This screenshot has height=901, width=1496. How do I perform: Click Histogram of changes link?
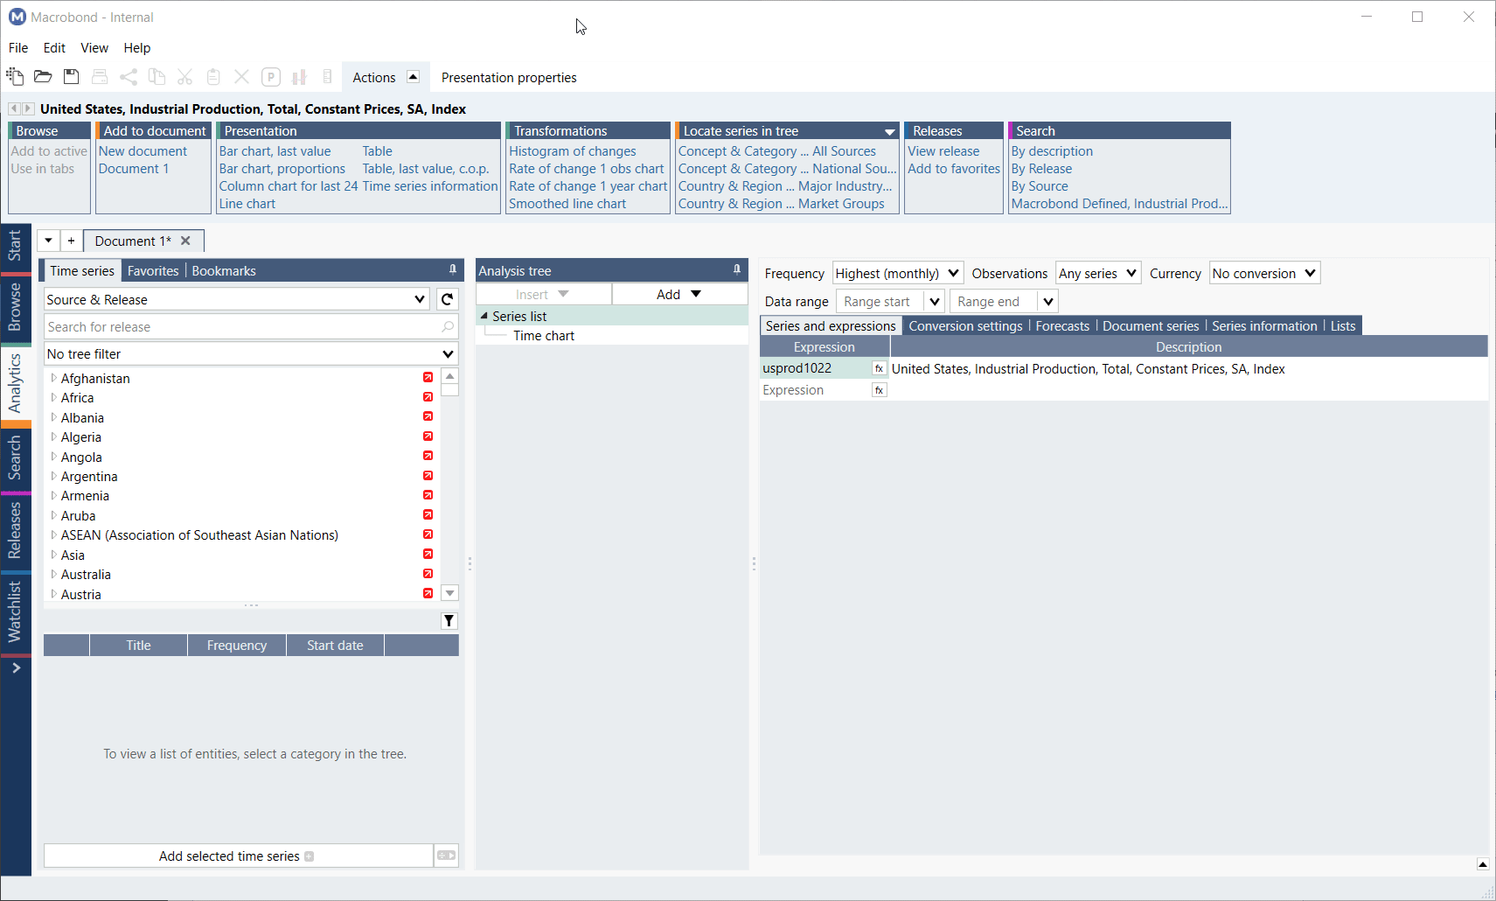tap(573, 150)
